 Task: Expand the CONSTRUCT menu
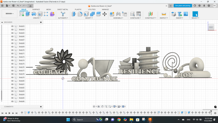[151, 18]
